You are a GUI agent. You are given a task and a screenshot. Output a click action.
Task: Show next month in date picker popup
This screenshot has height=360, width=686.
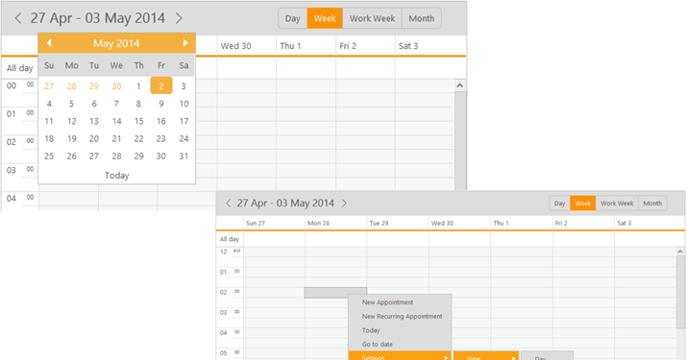[x=185, y=43]
